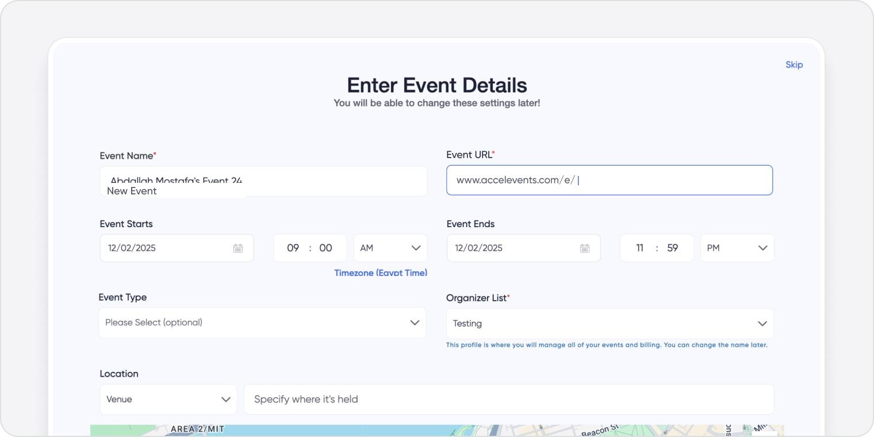Expand the Event Type dropdown
This screenshot has width=874, height=437.
[262, 323]
